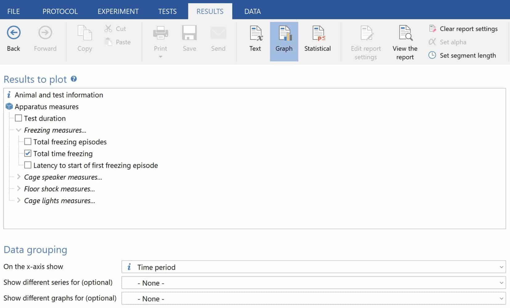Collapse the Freezing measures group

click(19, 130)
